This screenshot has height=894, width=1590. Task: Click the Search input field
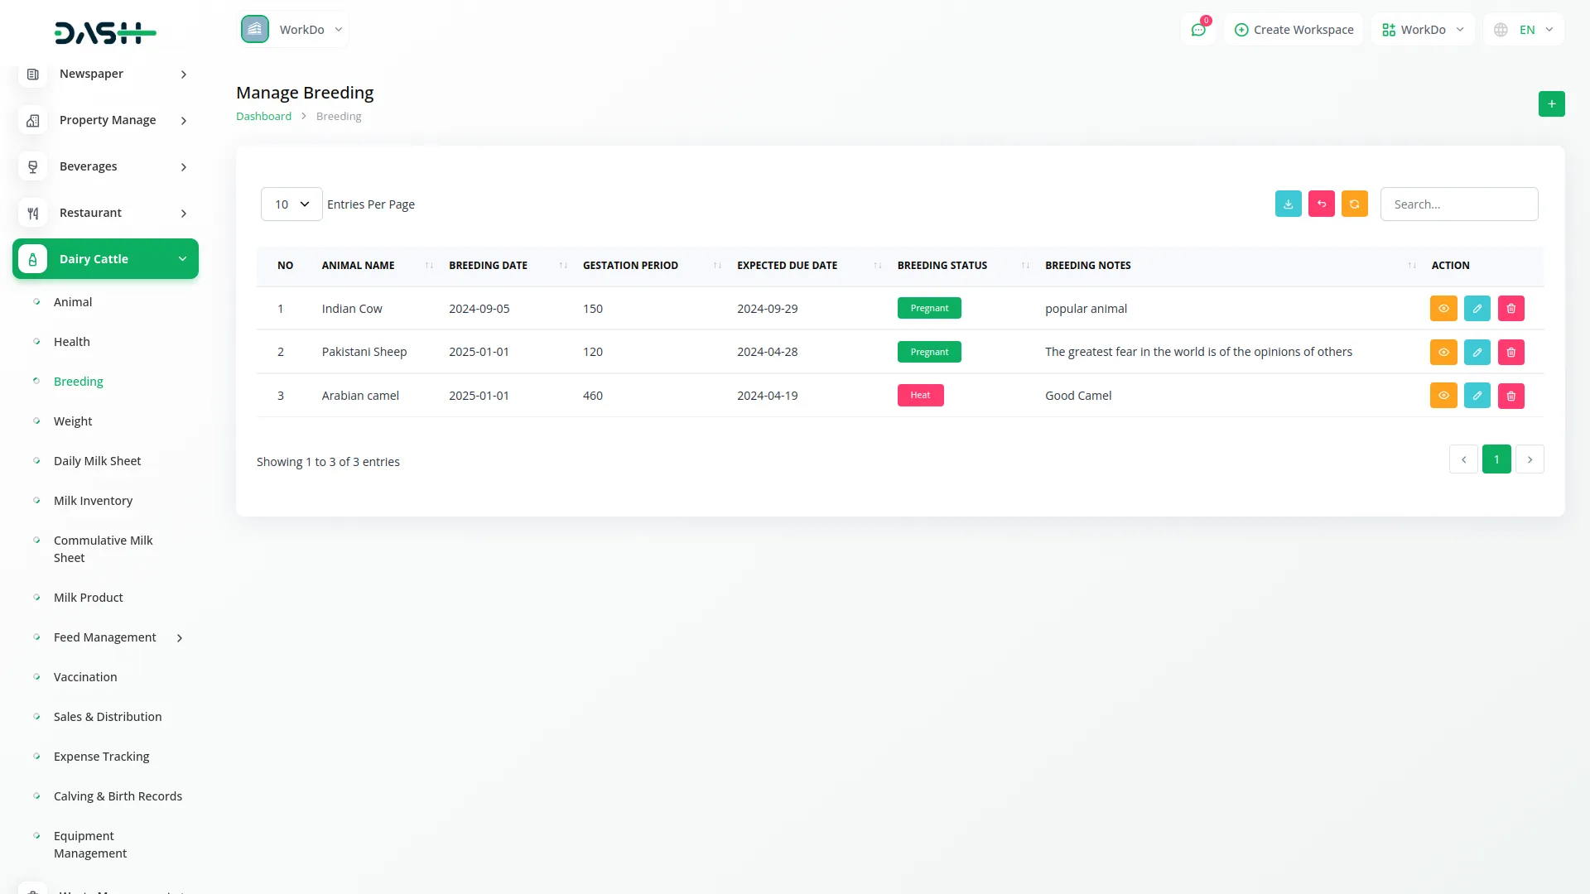click(x=1458, y=204)
